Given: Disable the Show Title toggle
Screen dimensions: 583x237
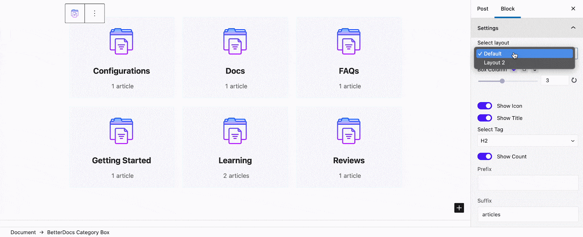Looking at the screenshot, I should [x=485, y=118].
